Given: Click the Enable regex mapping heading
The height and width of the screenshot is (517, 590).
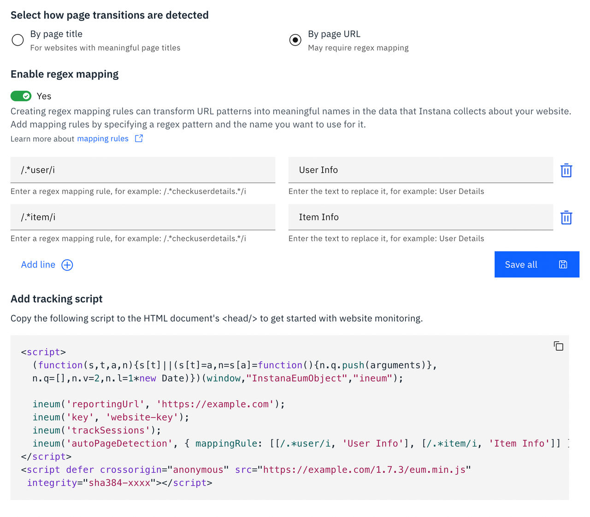Looking at the screenshot, I should coord(65,74).
